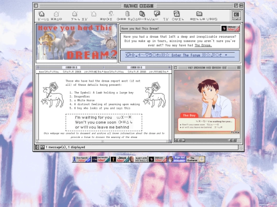This screenshot has width=277, height=207.
Task: Click the collapse box of the video panel
Action: (239, 68)
